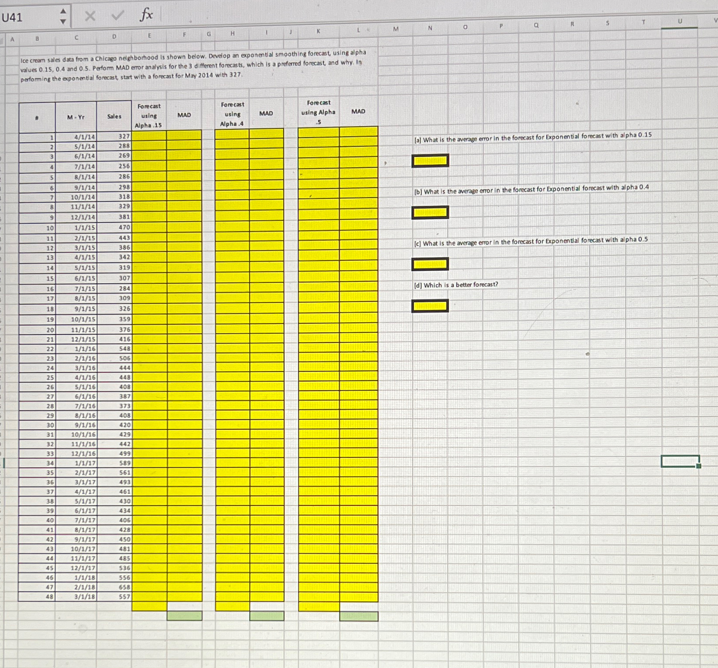Click the selected cell U41 with green outline

pyautogui.click(x=680, y=461)
